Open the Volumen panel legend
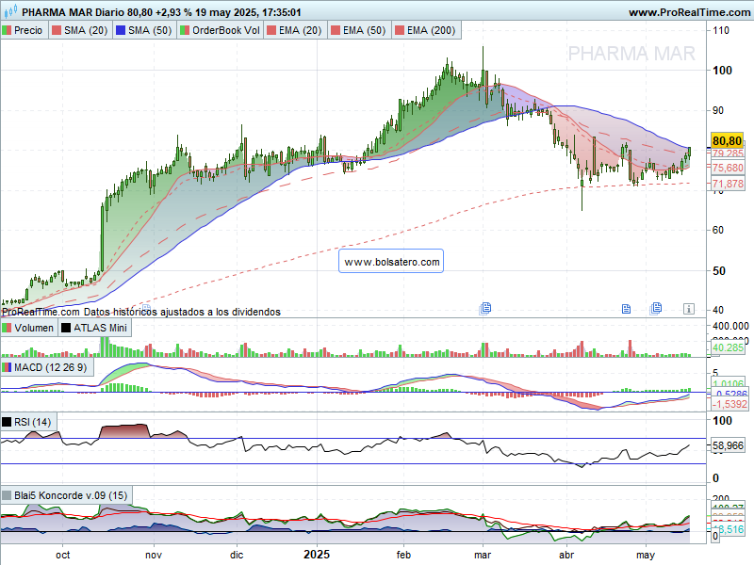Viewport: 754px width, 565px height. [x=29, y=328]
